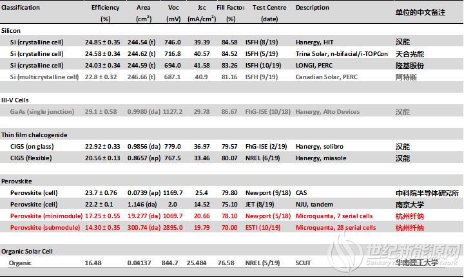
Task: Click the 'CIGS (flexible)' row label
Action: (31, 158)
